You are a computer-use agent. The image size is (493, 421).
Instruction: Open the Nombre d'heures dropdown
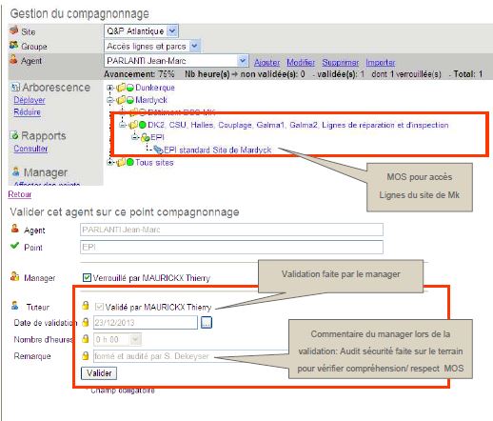(117, 339)
